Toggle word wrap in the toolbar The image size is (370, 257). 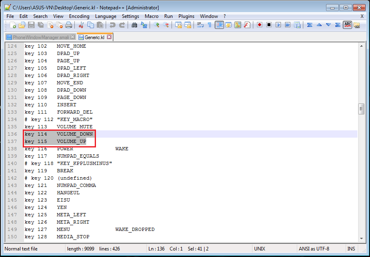[200, 25]
